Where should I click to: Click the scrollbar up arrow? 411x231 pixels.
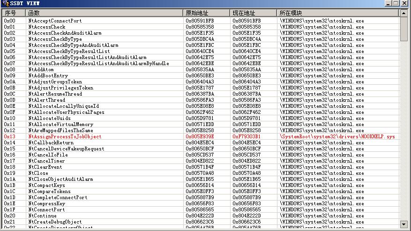point(404,13)
